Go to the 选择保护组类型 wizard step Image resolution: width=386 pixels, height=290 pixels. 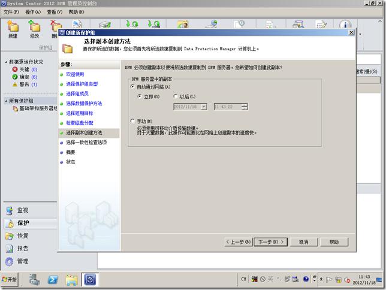tap(82, 84)
